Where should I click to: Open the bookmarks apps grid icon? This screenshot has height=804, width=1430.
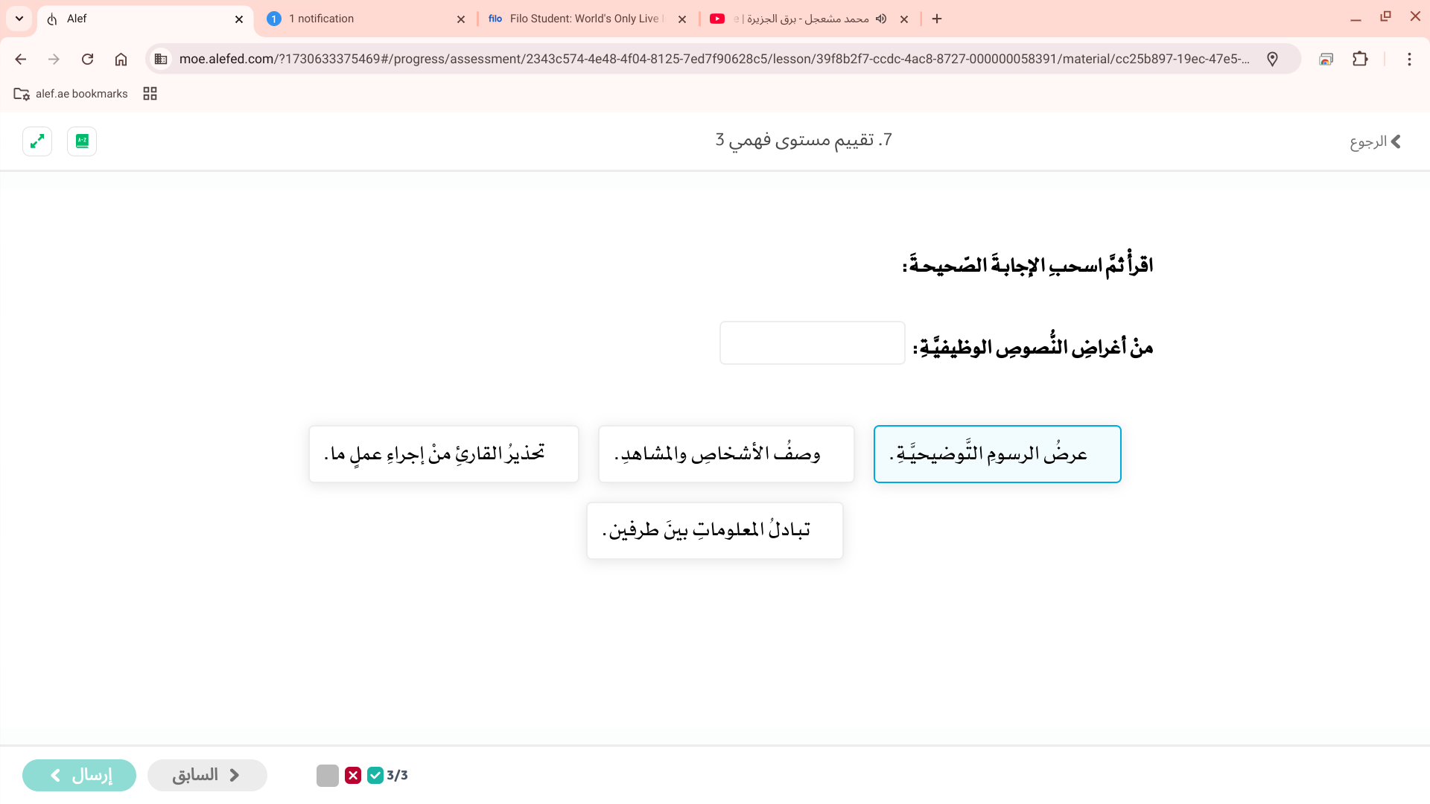[150, 94]
